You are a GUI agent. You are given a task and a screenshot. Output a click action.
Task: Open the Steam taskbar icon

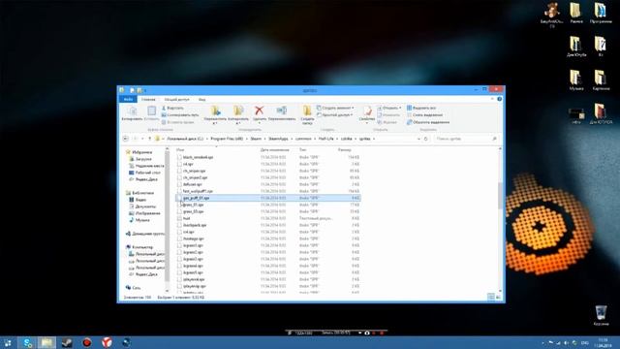point(67,342)
